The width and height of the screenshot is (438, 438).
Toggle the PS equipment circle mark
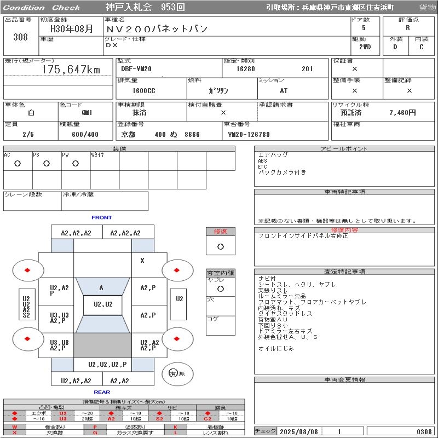point(47,164)
